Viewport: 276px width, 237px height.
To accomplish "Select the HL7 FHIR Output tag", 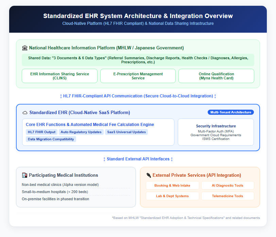I will tap(41, 132).
